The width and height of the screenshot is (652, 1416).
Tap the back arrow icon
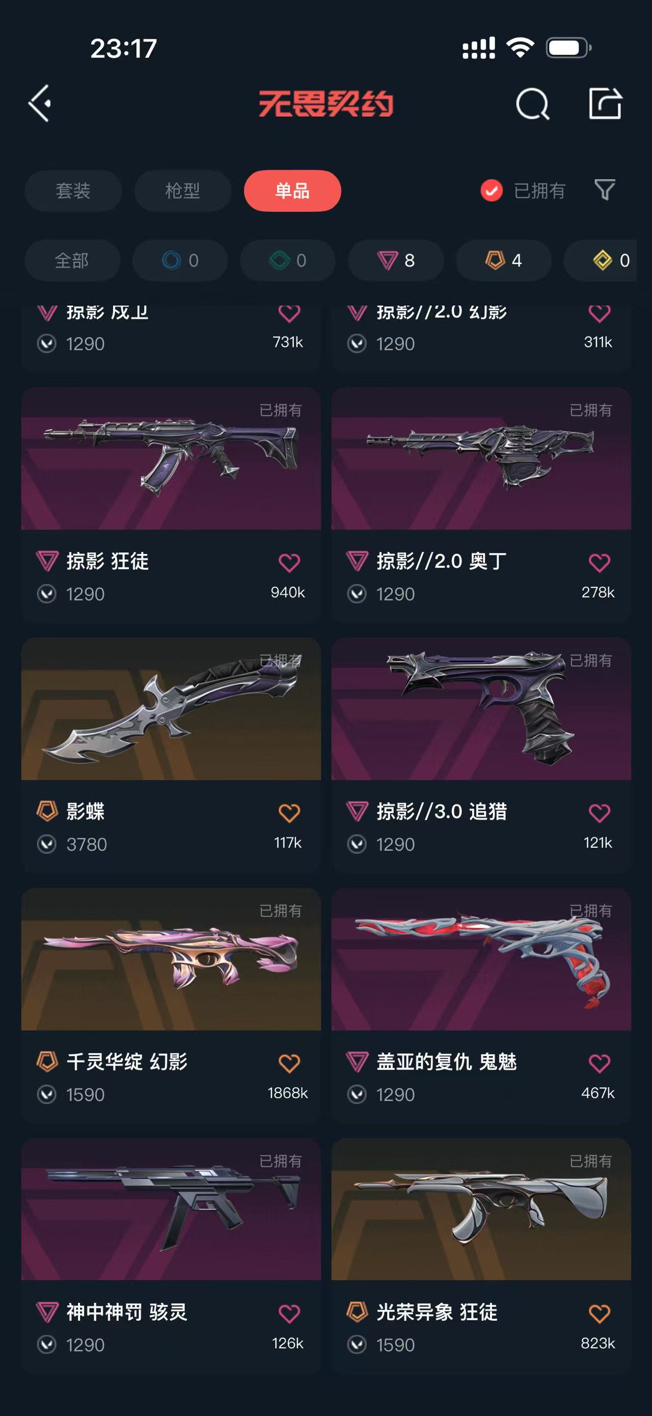(x=40, y=103)
